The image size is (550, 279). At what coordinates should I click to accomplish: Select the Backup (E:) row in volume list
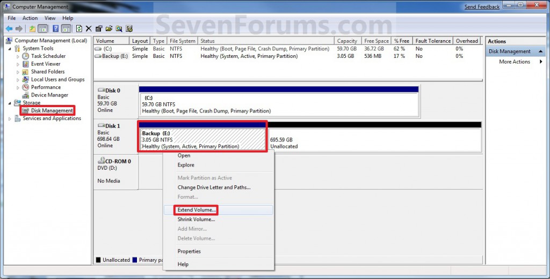coord(288,56)
